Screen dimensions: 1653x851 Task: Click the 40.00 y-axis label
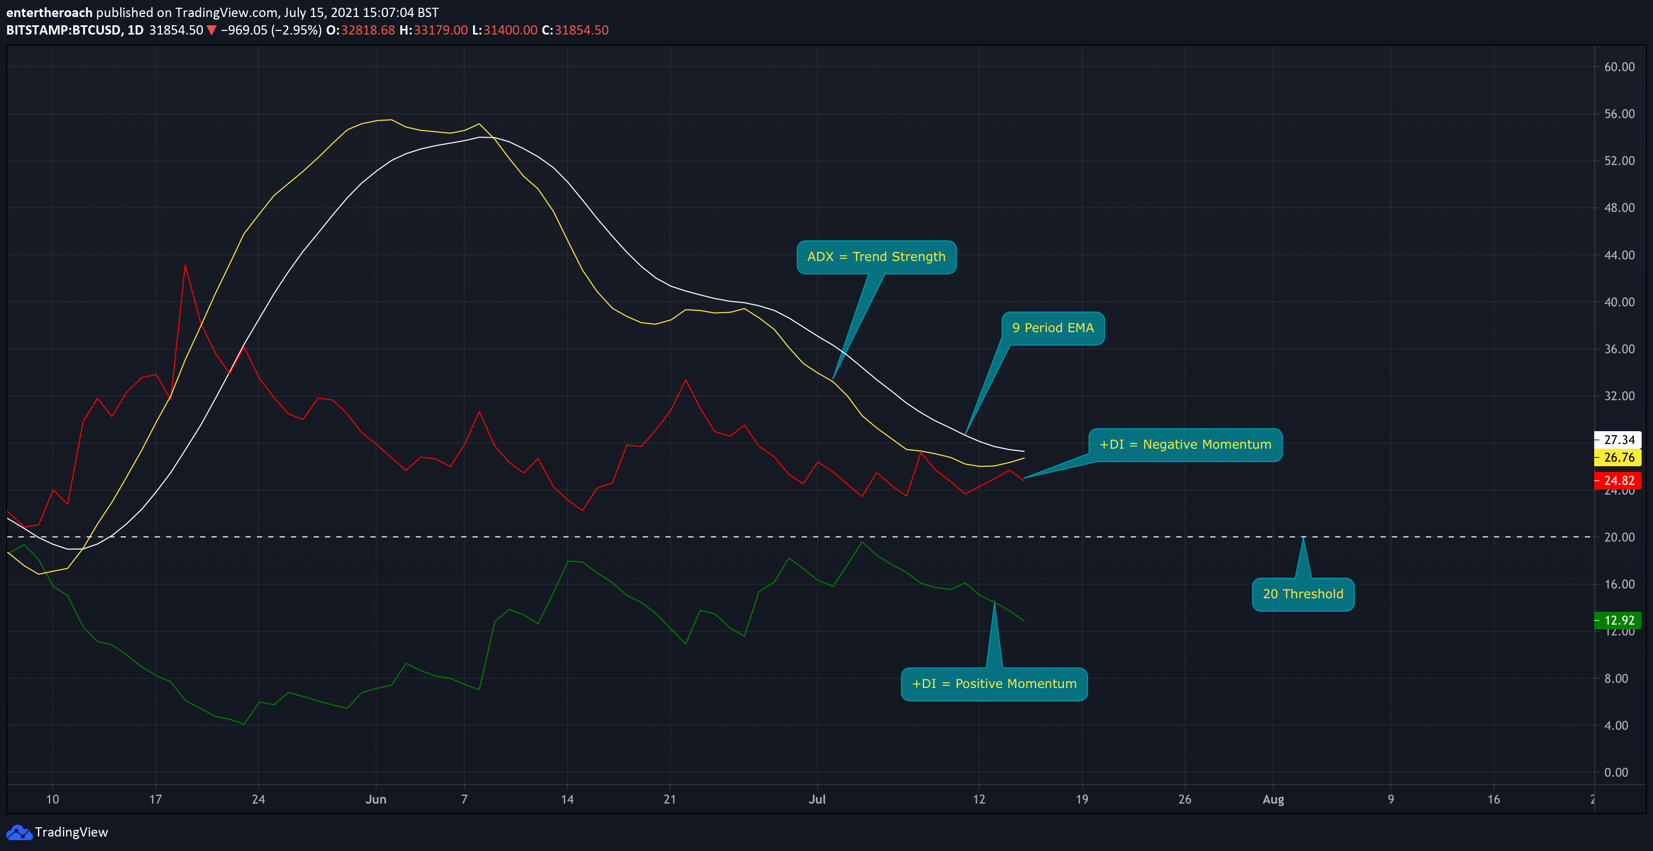(1619, 302)
